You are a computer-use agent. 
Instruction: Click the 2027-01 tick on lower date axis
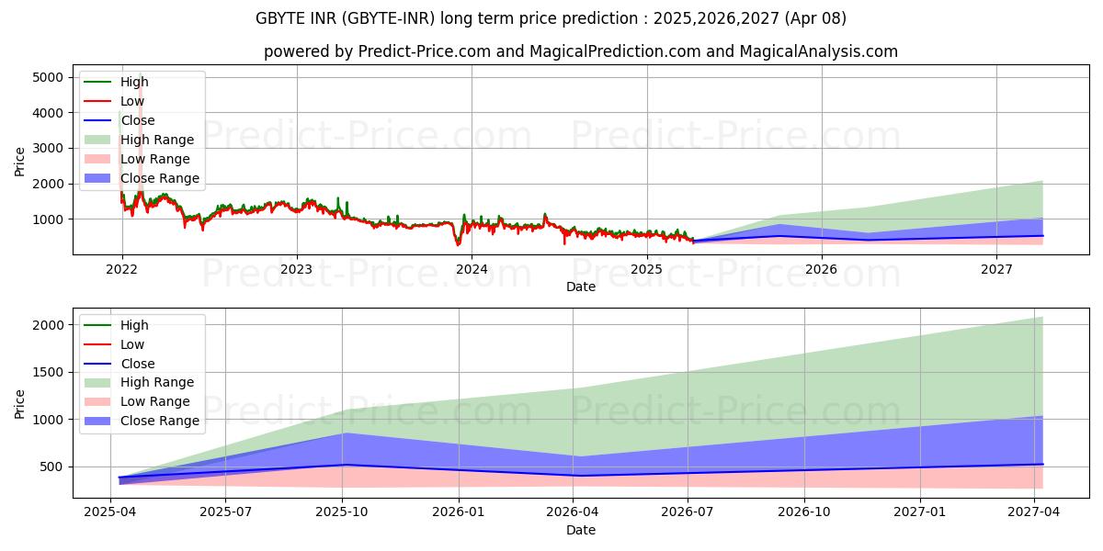click(922, 512)
